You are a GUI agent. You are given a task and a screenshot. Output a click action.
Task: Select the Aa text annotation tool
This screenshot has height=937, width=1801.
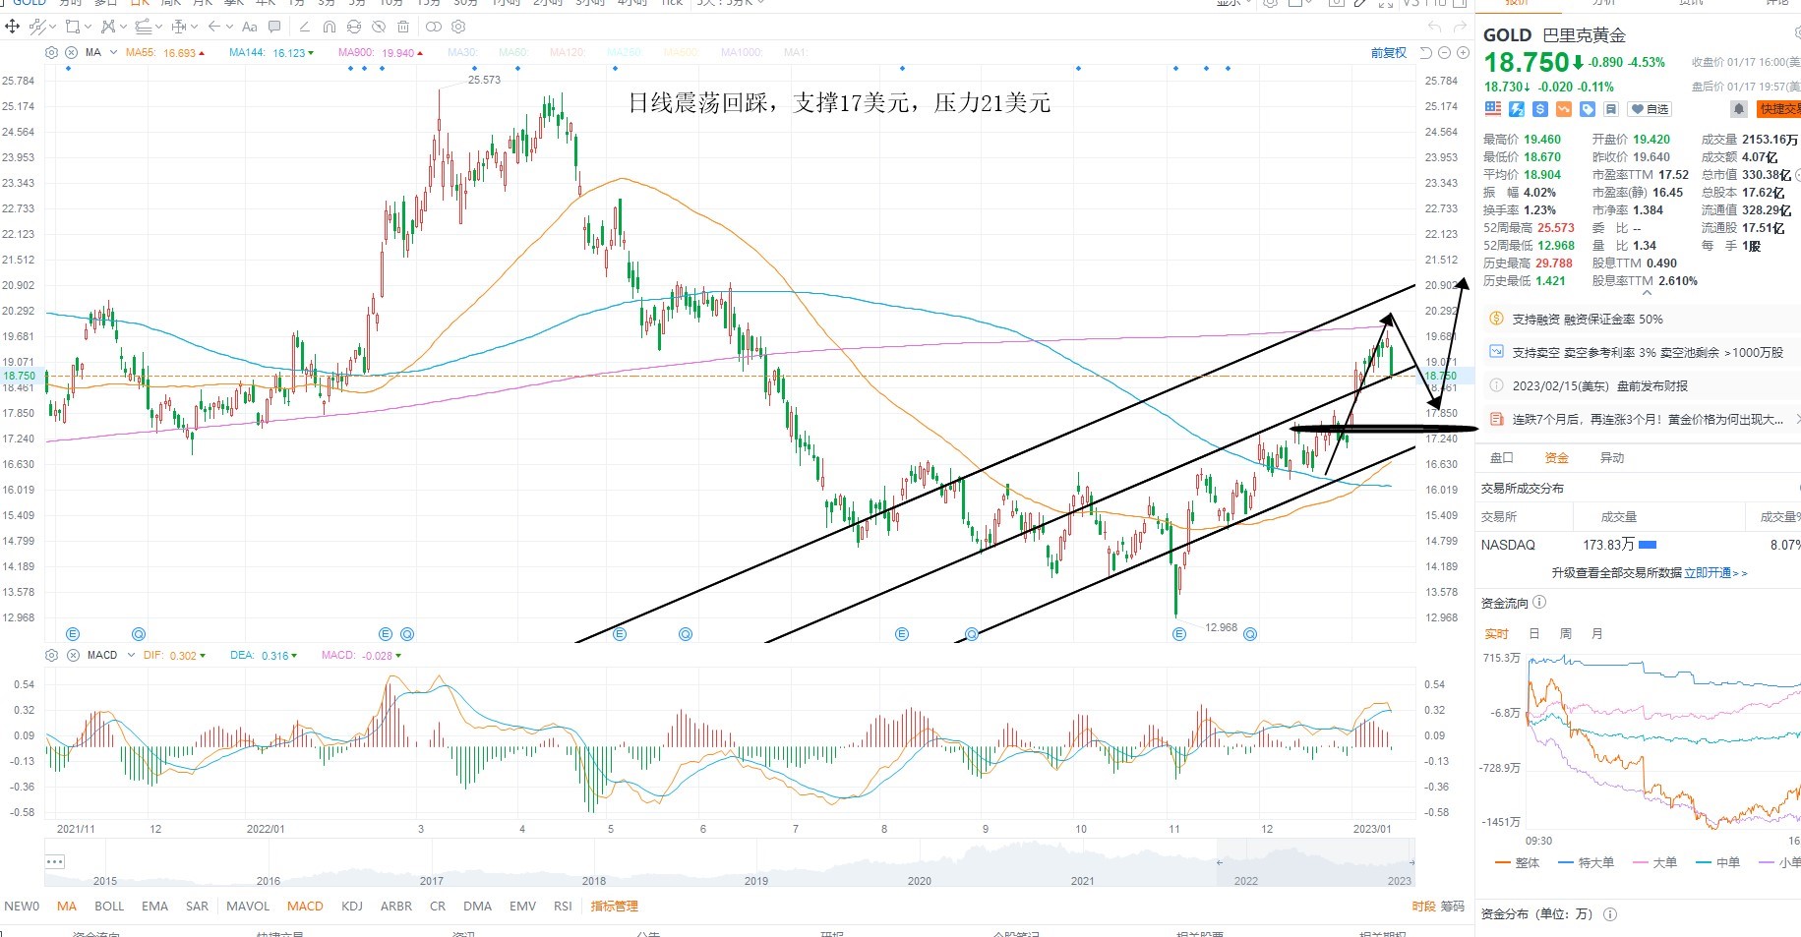click(250, 27)
